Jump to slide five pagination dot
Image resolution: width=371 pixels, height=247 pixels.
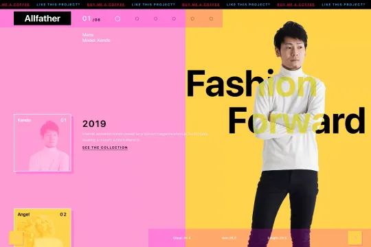192,19
